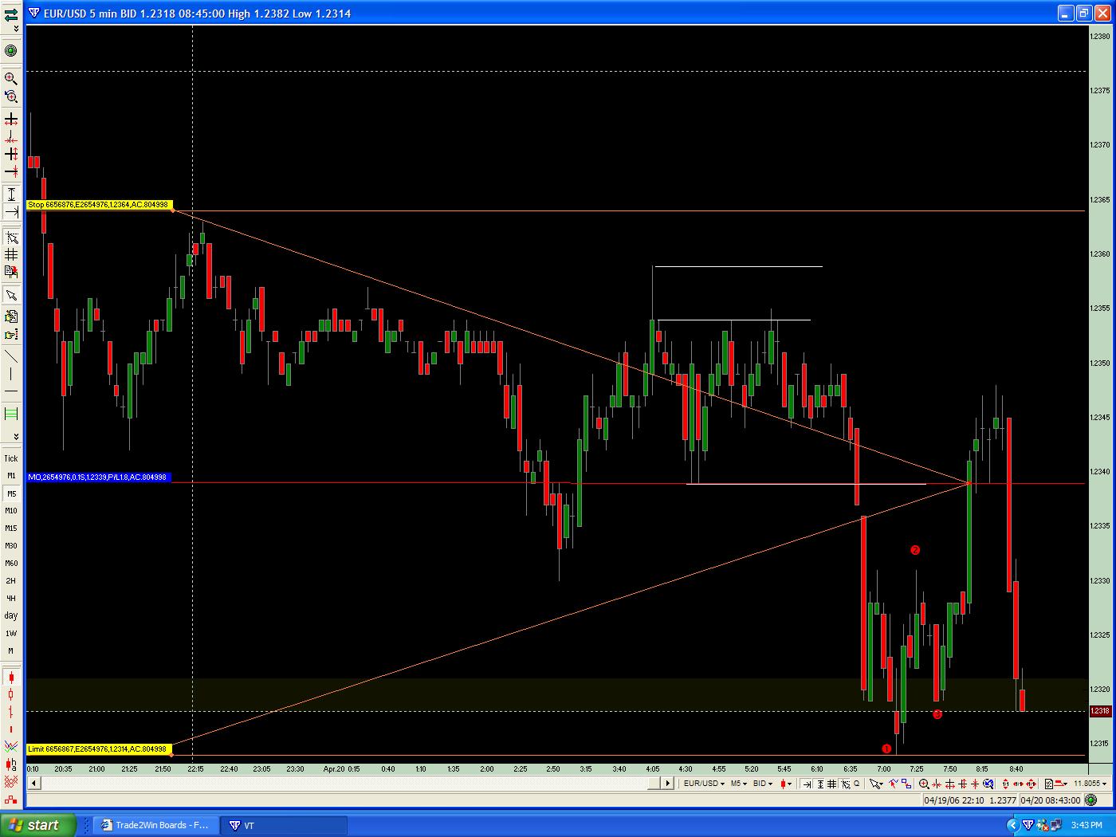Screen dimensions: 1116x837
Task: Select bar chart style in left toolbar
Action: [x=11, y=712]
